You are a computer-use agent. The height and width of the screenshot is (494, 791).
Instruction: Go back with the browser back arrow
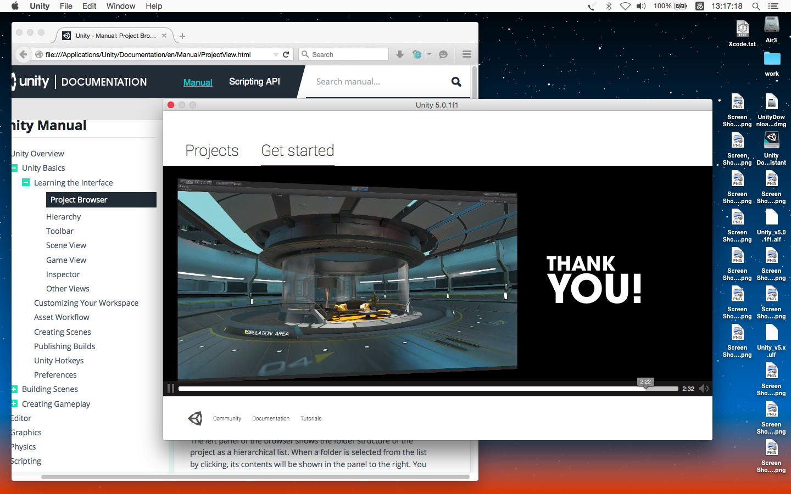point(23,54)
